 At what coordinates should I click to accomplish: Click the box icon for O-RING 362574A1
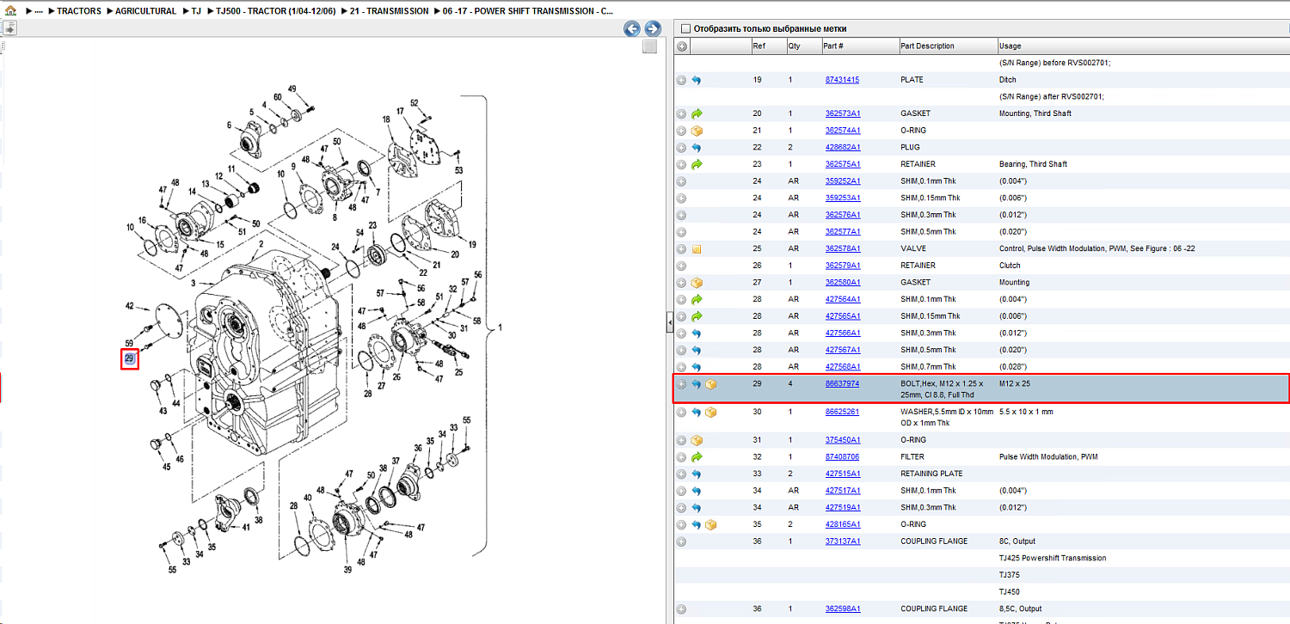pos(697,131)
